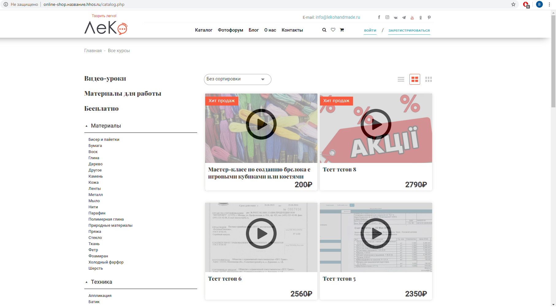Open the Pinterest social link
The height and width of the screenshot is (308, 556).
point(429,17)
